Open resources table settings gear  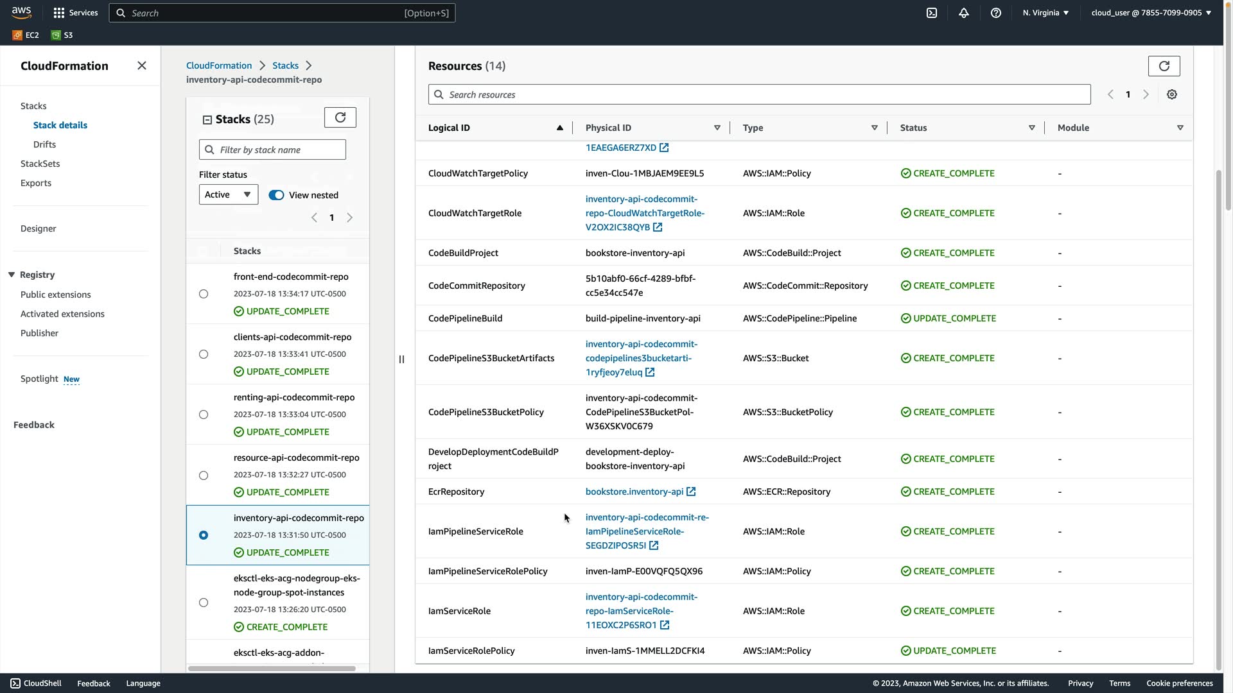pyautogui.click(x=1172, y=94)
